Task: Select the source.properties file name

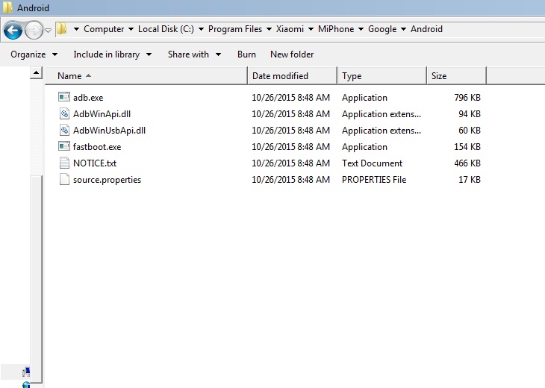Action: click(107, 180)
